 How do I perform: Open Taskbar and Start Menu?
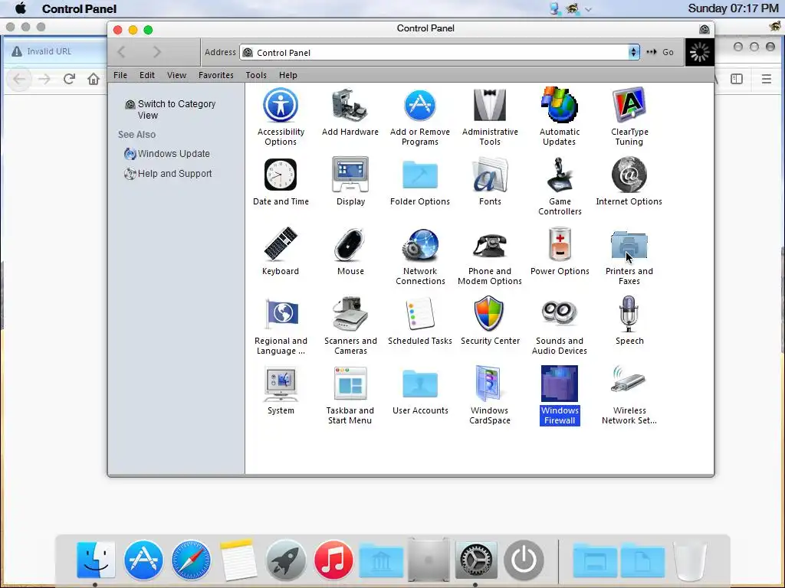(350, 384)
